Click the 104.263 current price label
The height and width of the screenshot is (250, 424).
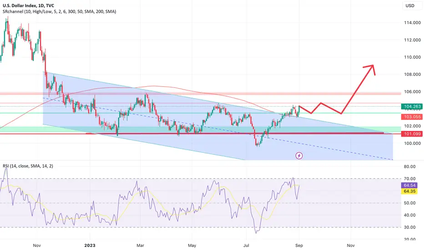pyautogui.click(x=412, y=106)
